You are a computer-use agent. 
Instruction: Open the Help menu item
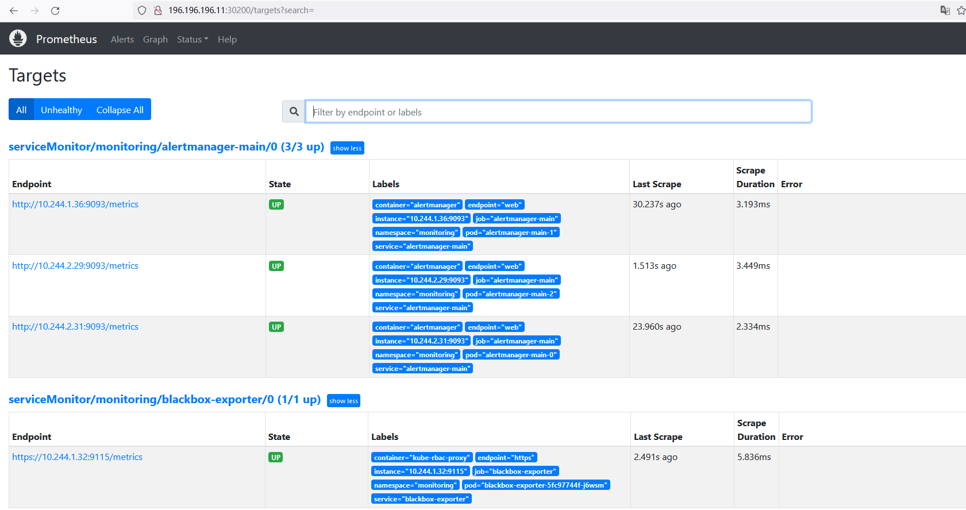point(227,39)
